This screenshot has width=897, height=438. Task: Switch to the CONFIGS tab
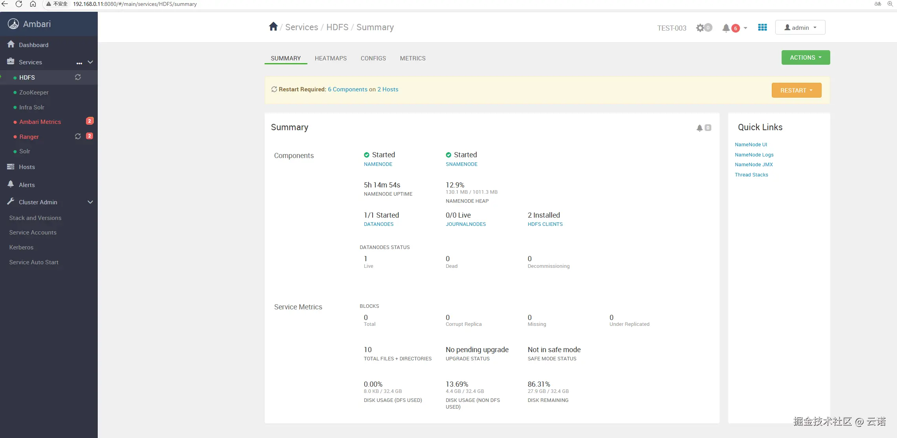click(x=373, y=58)
